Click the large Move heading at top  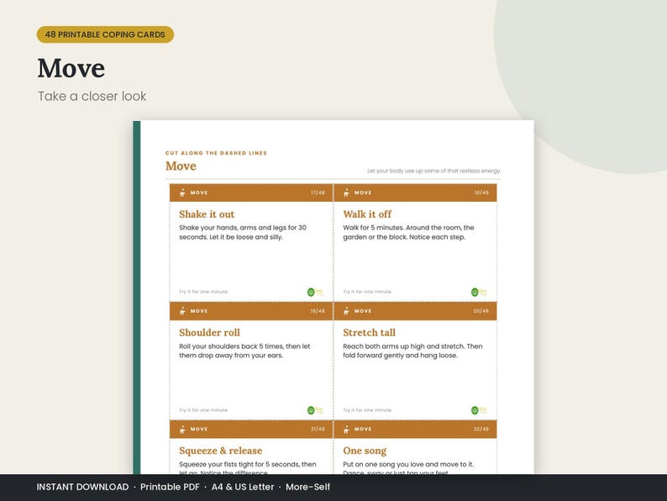point(71,68)
